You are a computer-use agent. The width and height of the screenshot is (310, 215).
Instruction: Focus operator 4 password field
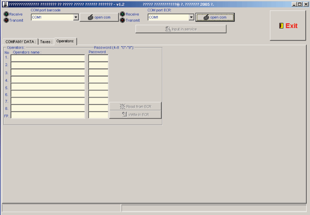coord(98,79)
